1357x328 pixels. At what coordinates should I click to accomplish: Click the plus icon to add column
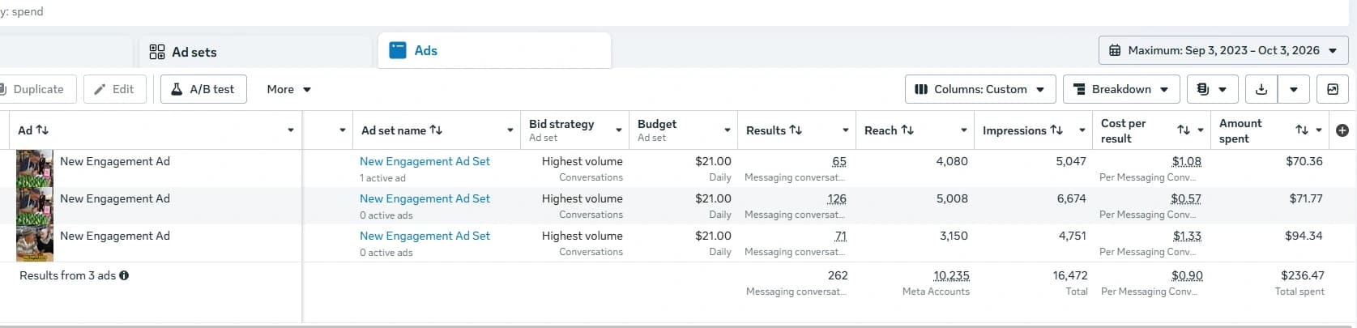(x=1342, y=130)
